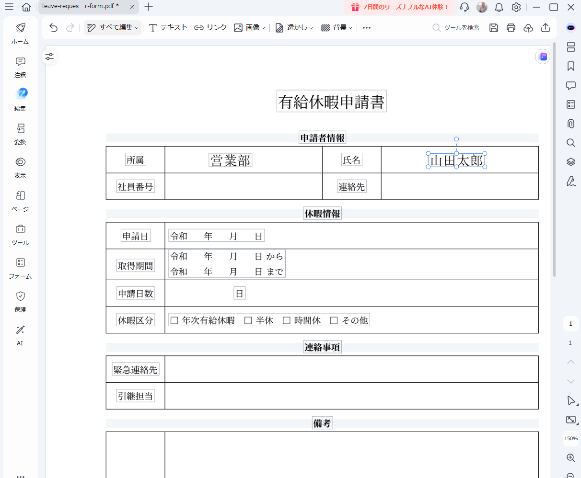This screenshot has width=581, height=478.
Task: Open the cursor selection mode tool
Action: pos(570,400)
